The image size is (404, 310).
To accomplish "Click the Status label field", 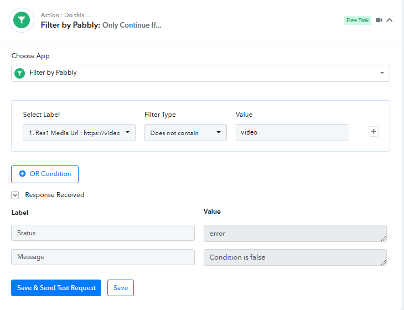I will tap(103, 233).
